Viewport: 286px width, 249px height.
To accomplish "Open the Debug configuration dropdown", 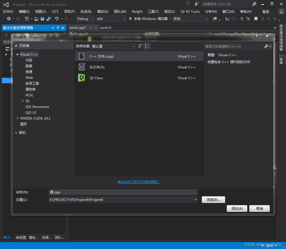I will [85, 19].
